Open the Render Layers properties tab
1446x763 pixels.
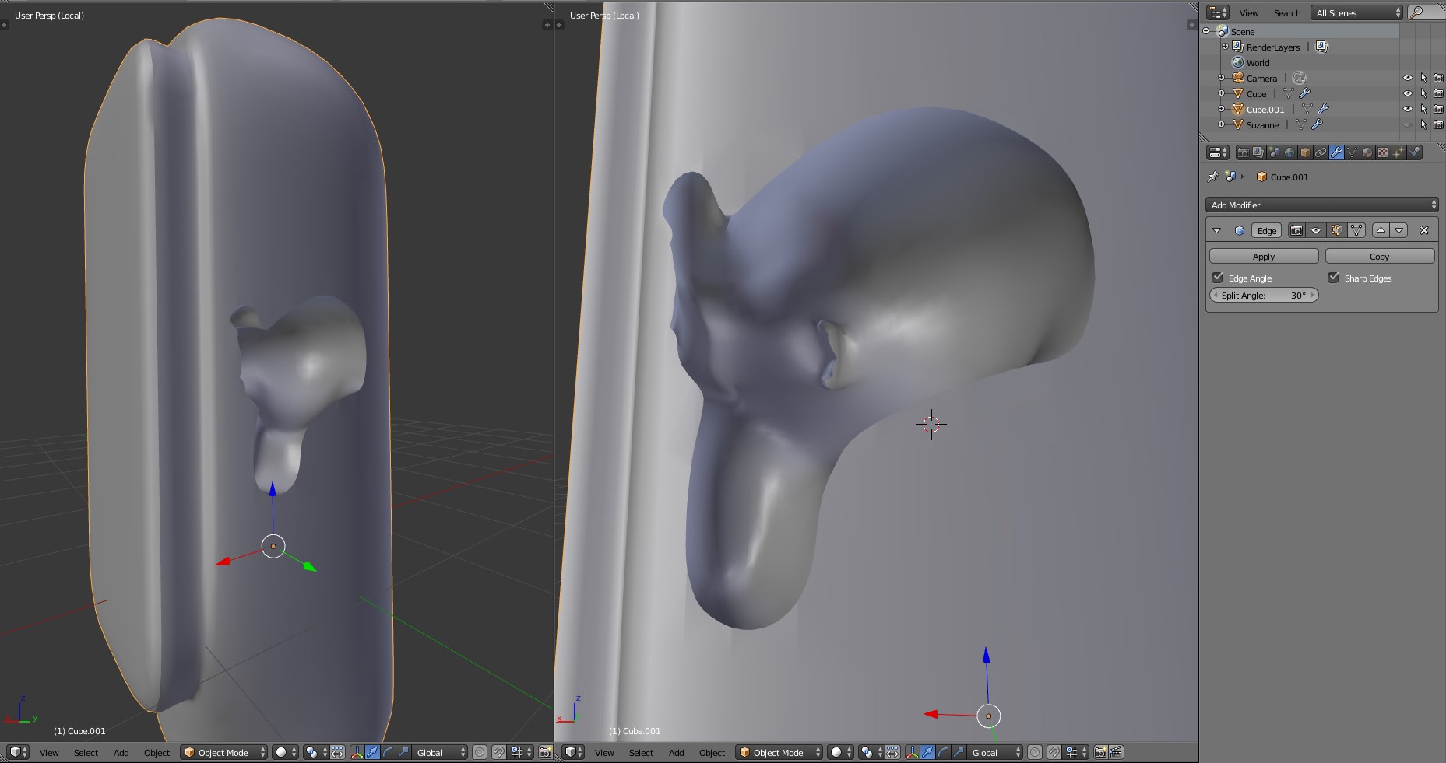coord(1258,152)
